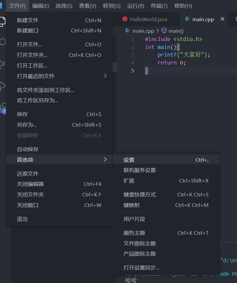Open 扩展 from preferences submenu
Screen dimensions: 237x283
coord(166,181)
